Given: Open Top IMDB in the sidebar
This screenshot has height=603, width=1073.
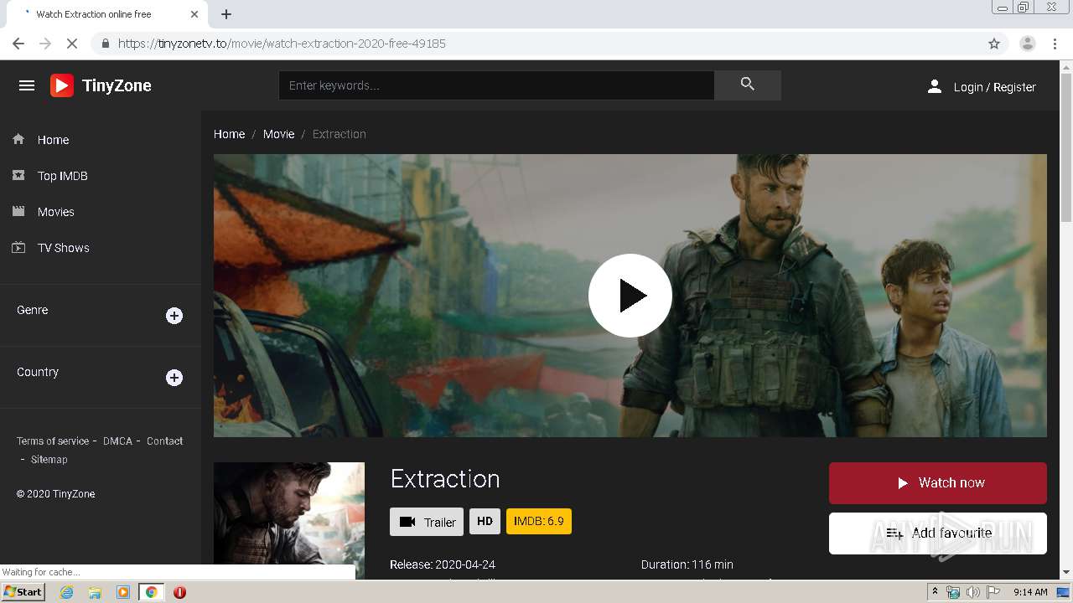Looking at the screenshot, I should pos(62,176).
